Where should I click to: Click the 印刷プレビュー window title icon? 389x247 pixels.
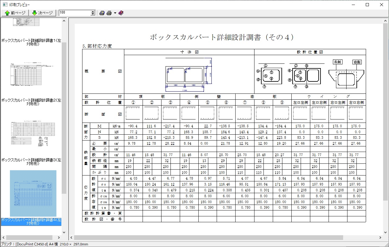[x=5, y=5]
